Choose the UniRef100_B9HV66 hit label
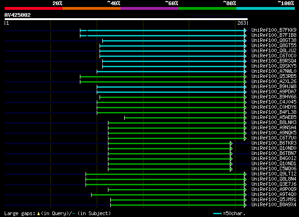Screen dimensions: 299x217 pyautogui.click(x=274, y=97)
